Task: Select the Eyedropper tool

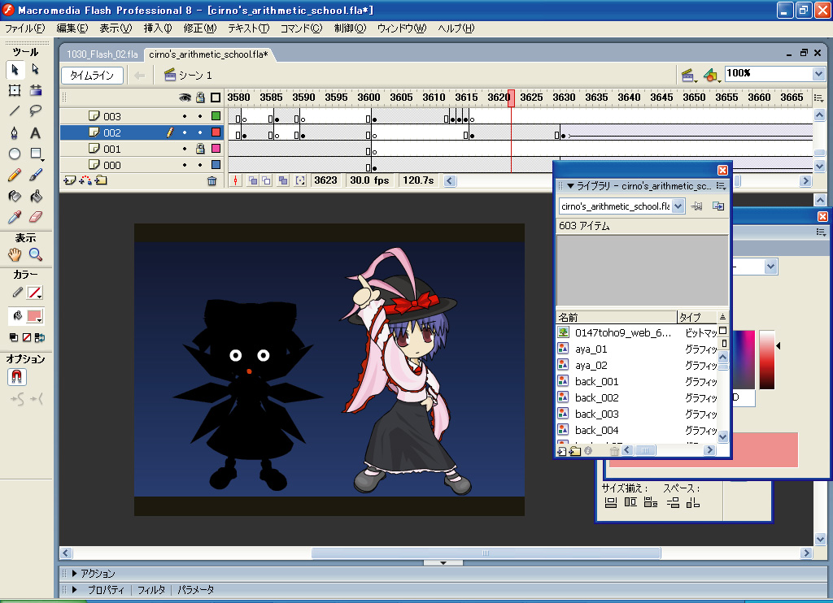Action: pos(15,217)
